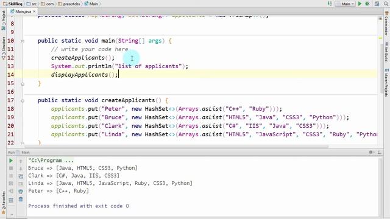Click the "list of applicants" string literal
The height and width of the screenshot is (219, 390).
[148, 66]
